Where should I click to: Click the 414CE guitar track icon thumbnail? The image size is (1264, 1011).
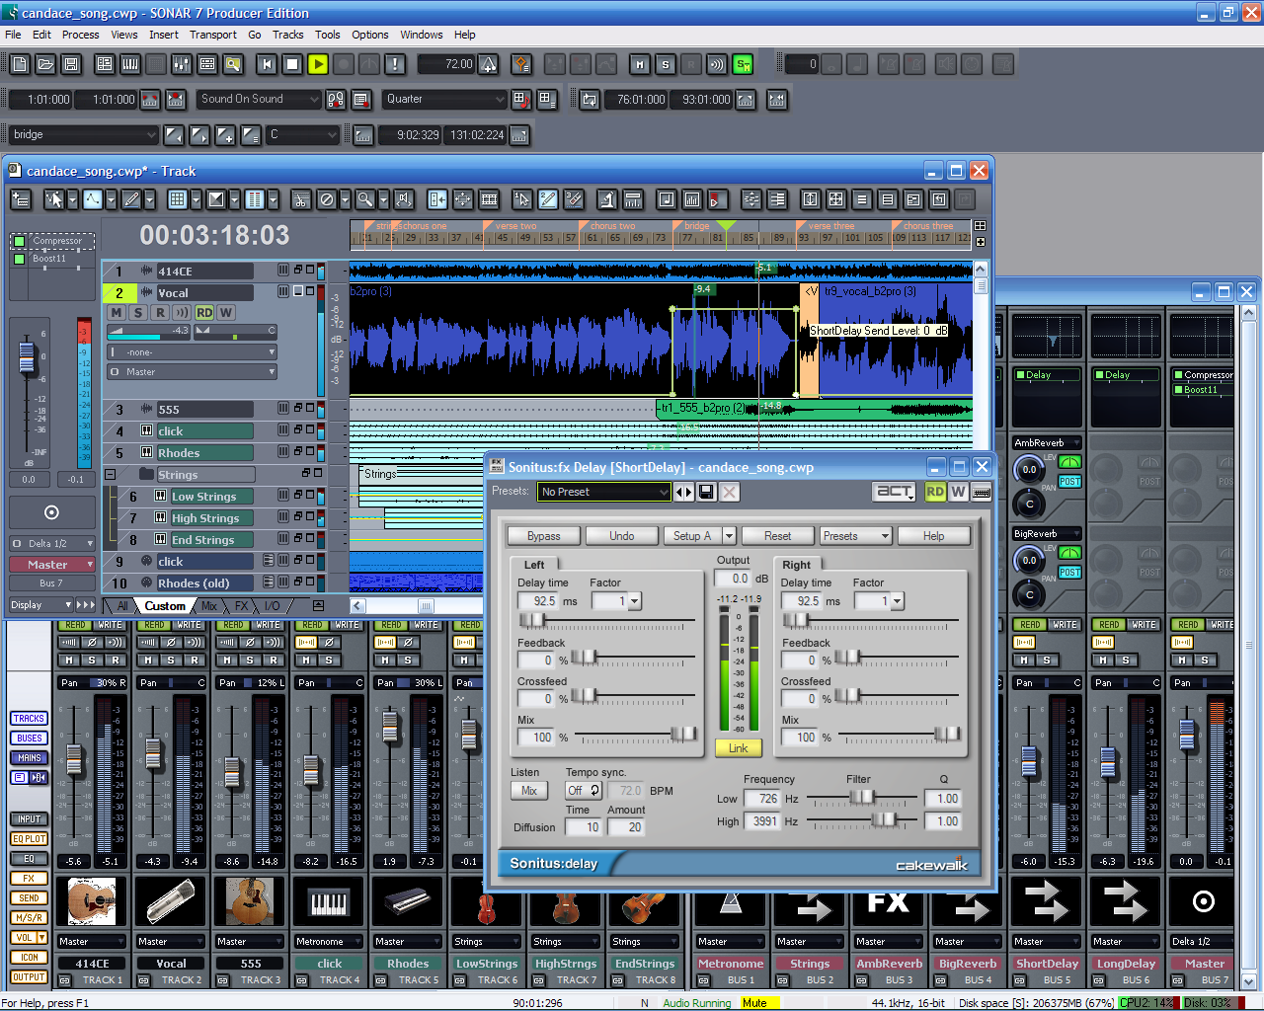(93, 901)
